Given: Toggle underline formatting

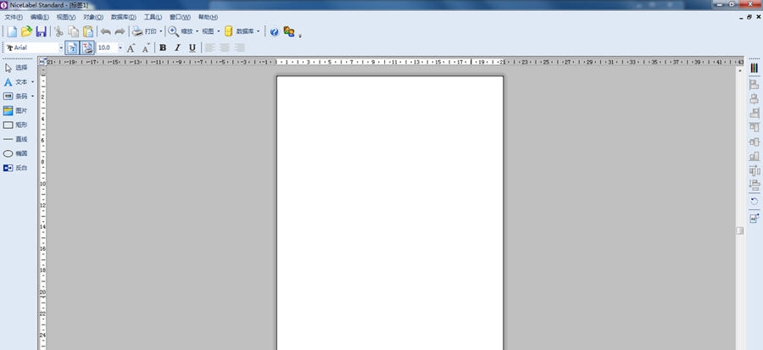Looking at the screenshot, I should 192,47.
